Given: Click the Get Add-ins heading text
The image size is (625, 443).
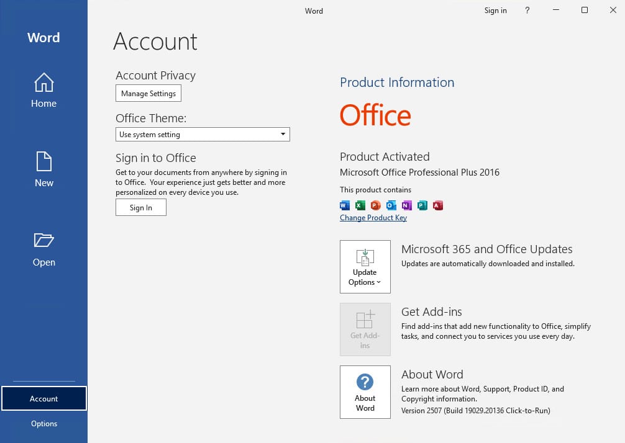Looking at the screenshot, I should 432,311.
